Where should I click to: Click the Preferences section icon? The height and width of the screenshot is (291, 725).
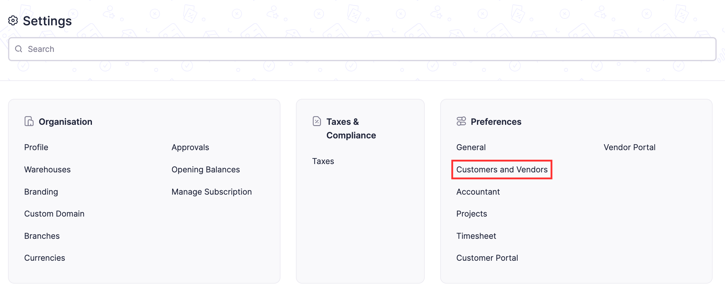point(461,121)
